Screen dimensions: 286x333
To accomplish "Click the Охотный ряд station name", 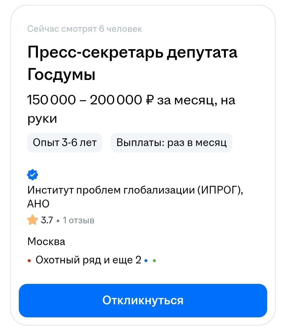I will (68, 260).
